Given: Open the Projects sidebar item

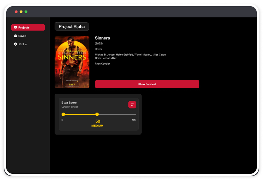Looking at the screenshot, I should coord(28,27).
